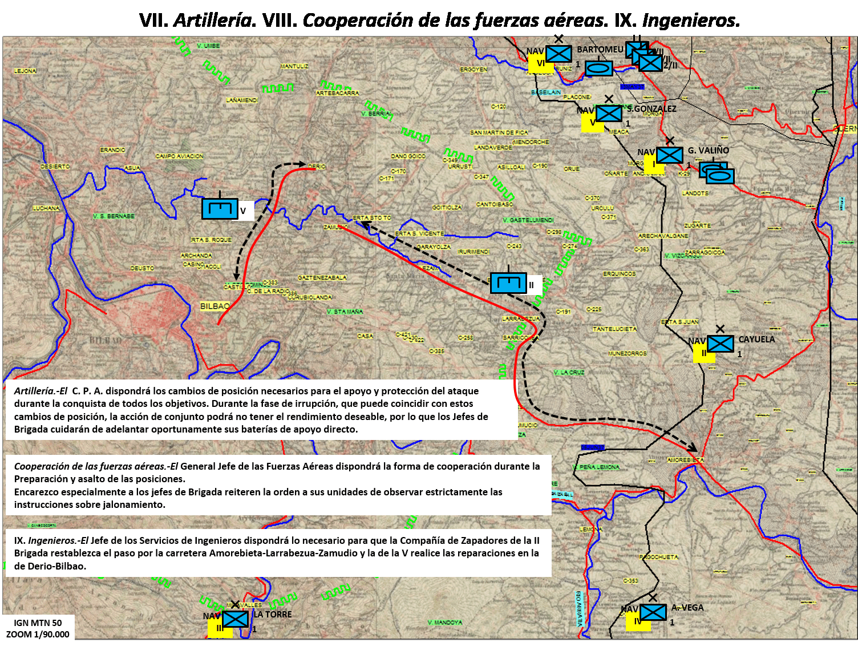Click the V. GASTELUMENDI label

click(528, 220)
